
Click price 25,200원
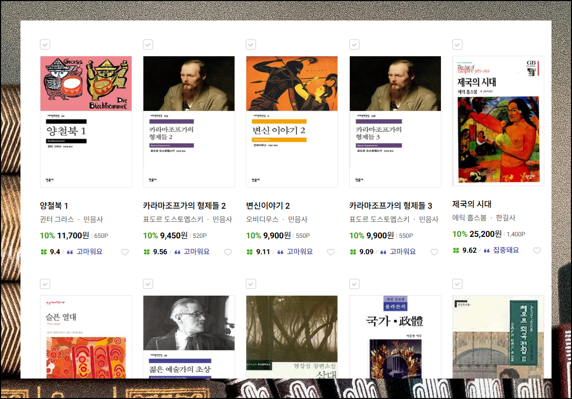485,234
